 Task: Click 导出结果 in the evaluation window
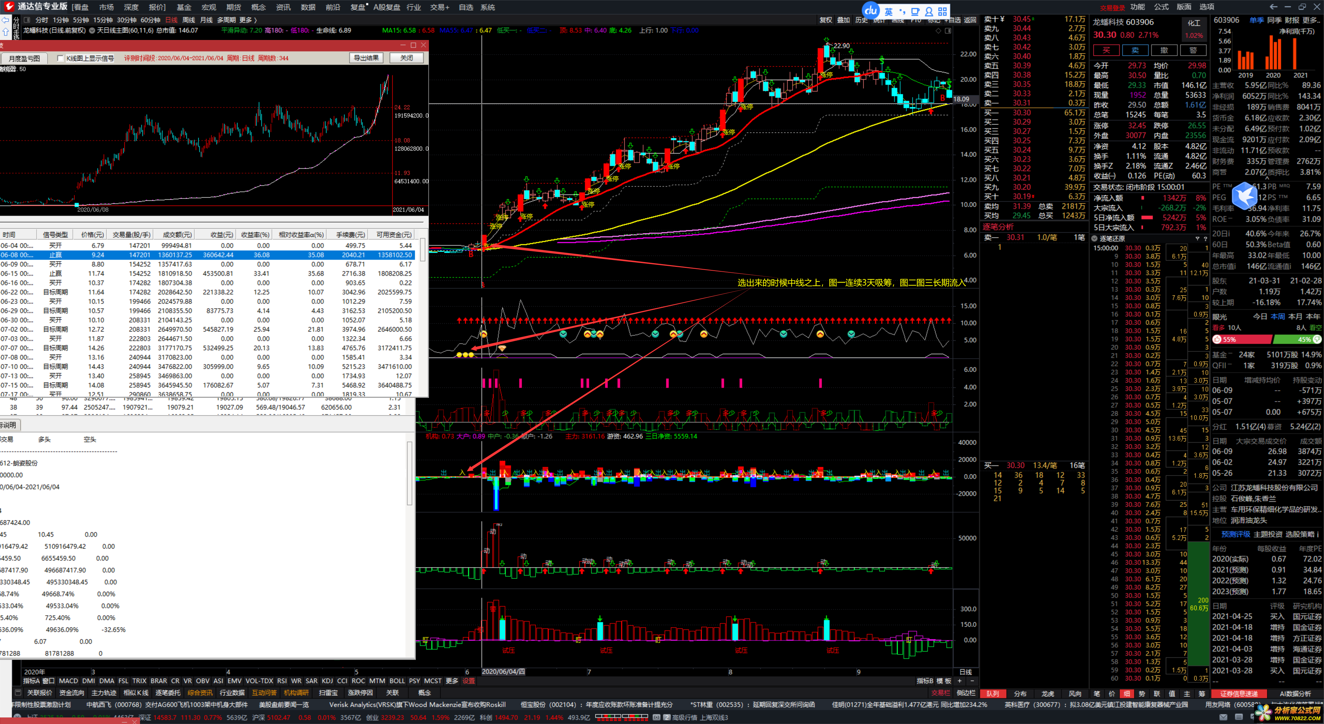tap(367, 58)
